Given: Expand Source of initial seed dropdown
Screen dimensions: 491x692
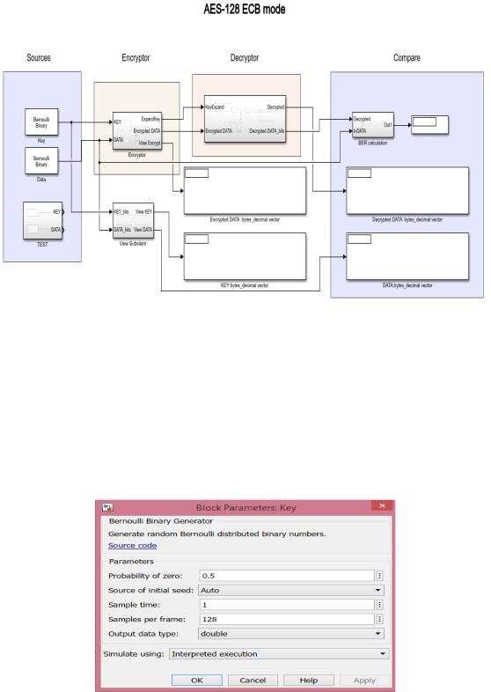Looking at the screenshot, I should (x=291, y=590).
